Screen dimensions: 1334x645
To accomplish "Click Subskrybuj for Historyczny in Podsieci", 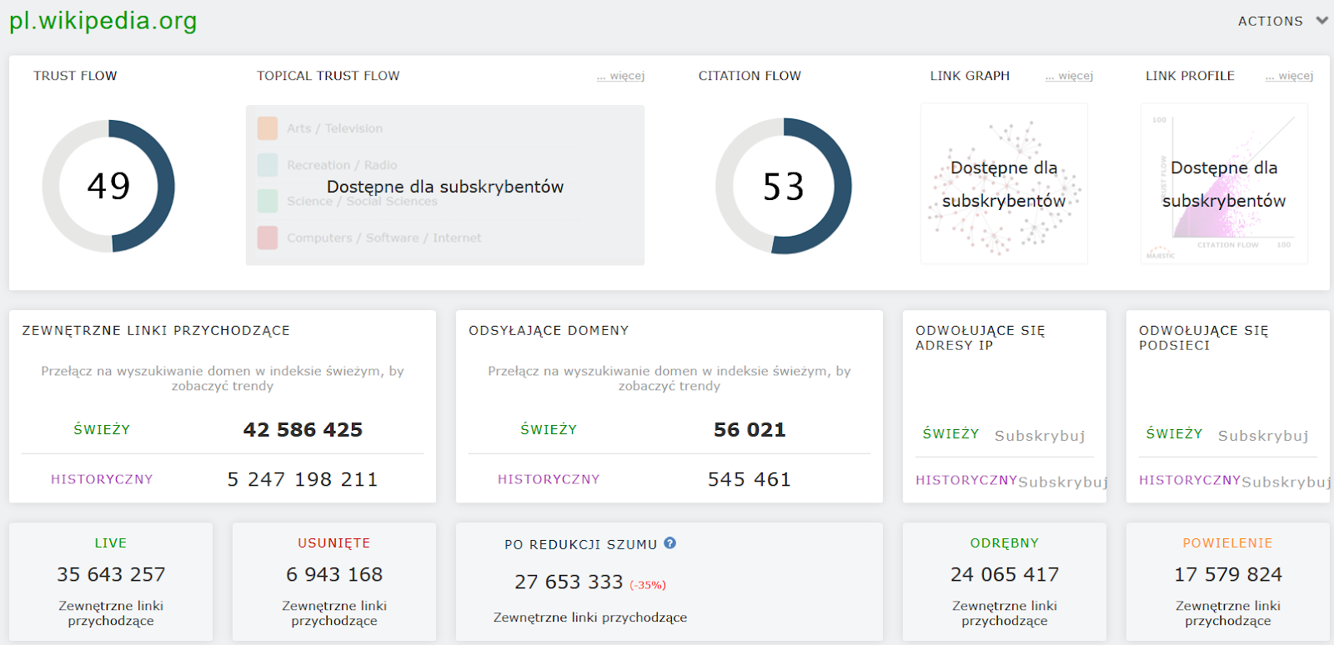I will (1286, 482).
